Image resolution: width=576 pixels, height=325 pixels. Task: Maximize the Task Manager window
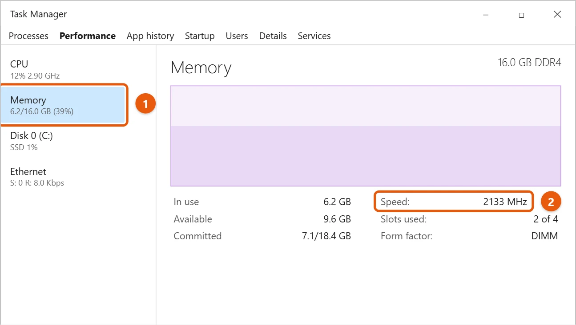521,15
